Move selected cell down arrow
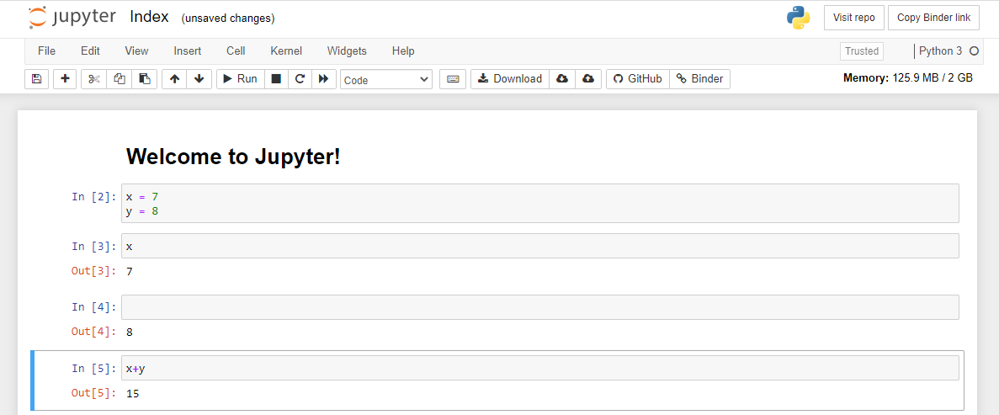 pyautogui.click(x=199, y=79)
